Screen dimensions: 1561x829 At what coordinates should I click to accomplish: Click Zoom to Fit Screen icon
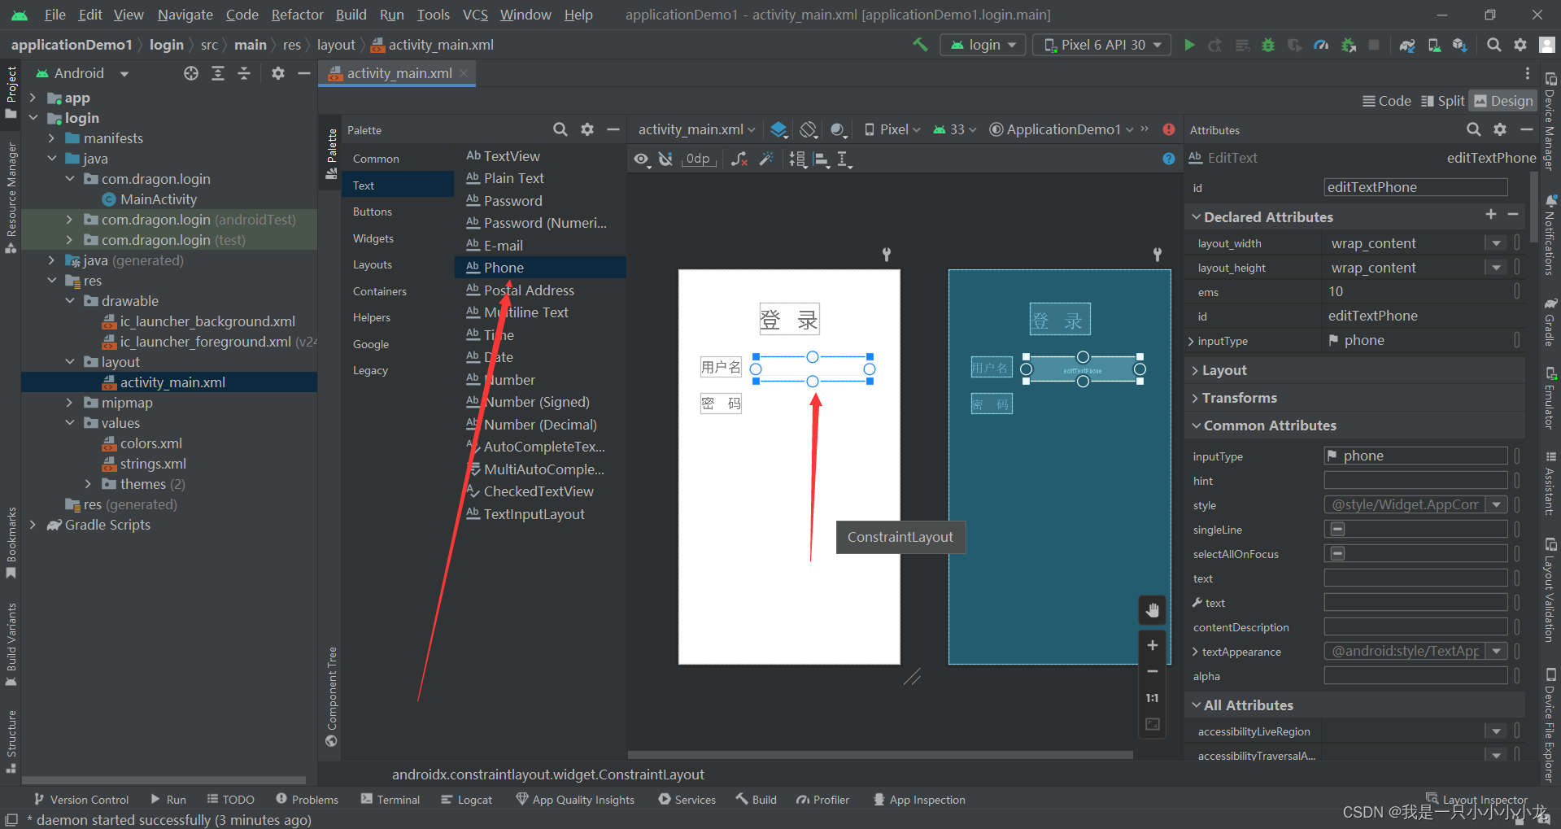[x=1153, y=724]
